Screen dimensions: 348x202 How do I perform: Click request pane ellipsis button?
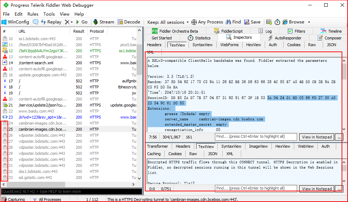tap(339, 137)
